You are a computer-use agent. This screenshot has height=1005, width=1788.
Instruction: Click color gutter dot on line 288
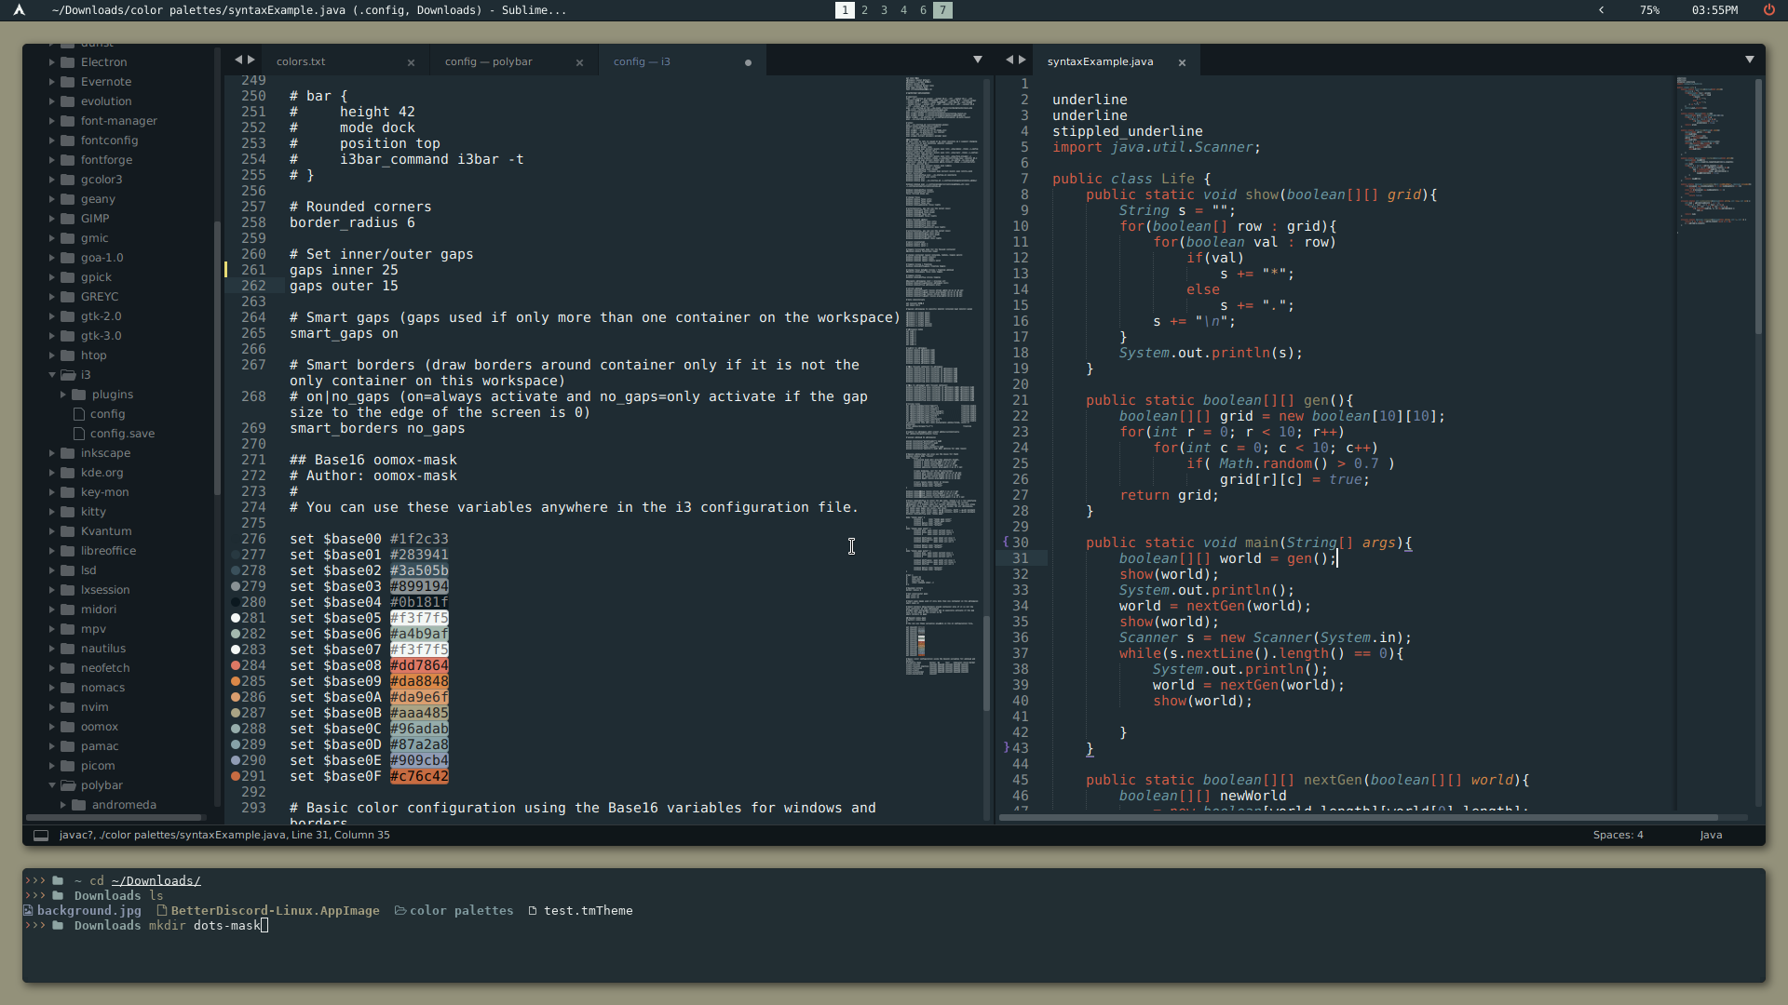tap(236, 730)
